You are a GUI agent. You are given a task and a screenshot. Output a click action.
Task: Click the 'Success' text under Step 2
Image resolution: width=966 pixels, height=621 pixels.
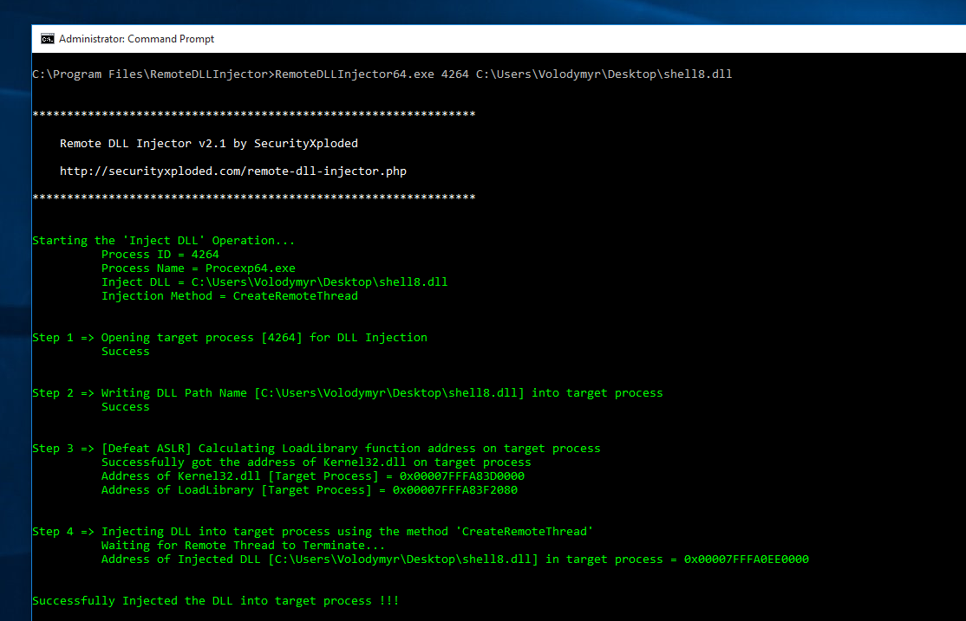[126, 407]
